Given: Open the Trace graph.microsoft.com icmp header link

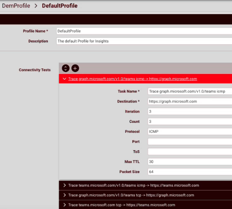Looking at the screenshot, I should coord(133,79).
